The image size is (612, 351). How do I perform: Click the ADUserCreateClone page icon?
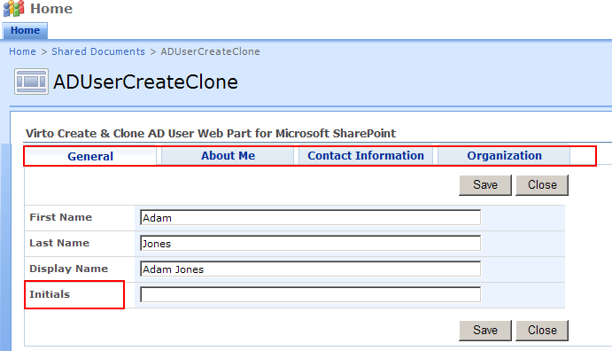click(x=31, y=82)
